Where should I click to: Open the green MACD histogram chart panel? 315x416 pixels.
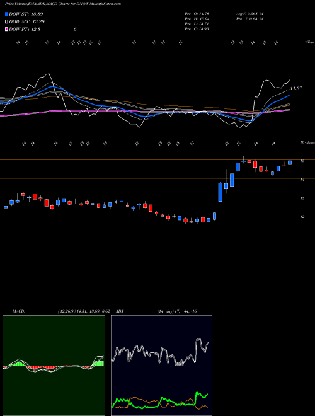tap(54, 366)
